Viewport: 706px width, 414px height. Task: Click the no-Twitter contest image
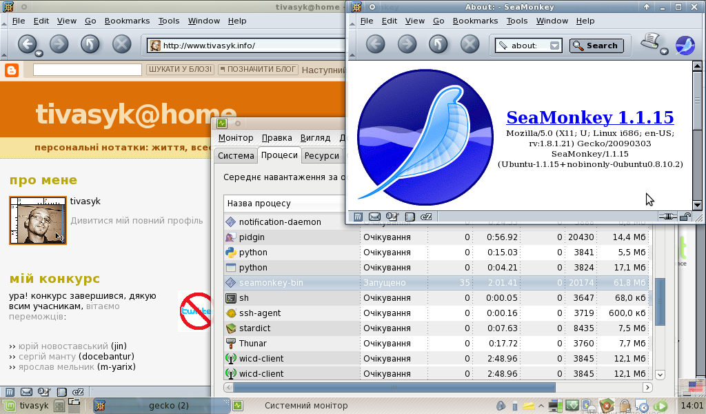(195, 310)
